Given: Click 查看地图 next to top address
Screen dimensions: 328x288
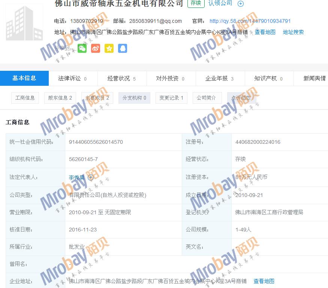Looking at the screenshot, I should [265, 32].
